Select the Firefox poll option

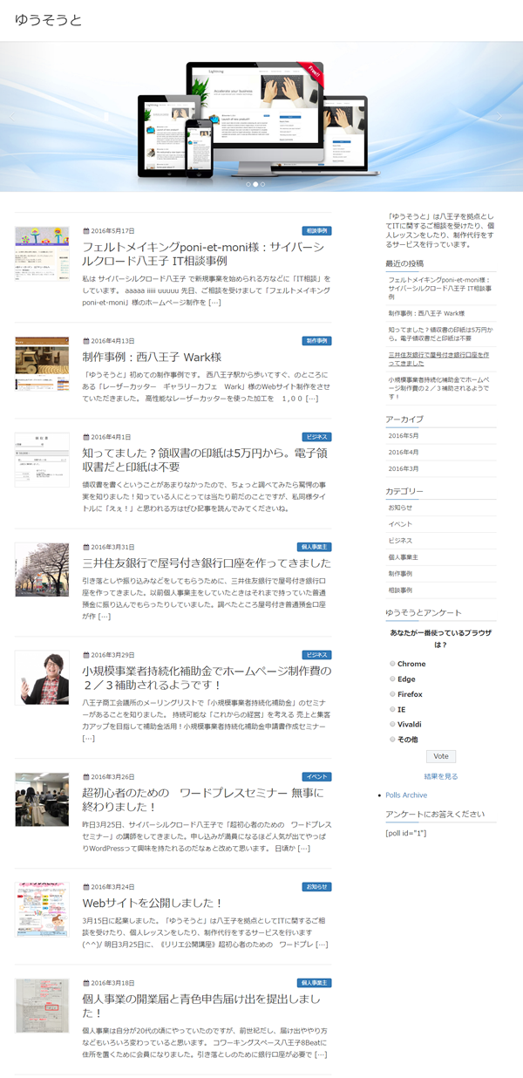pyautogui.click(x=392, y=694)
